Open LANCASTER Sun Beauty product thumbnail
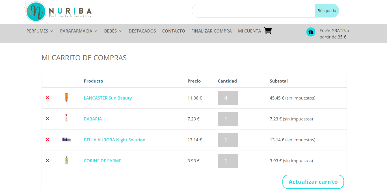 pos(66,98)
